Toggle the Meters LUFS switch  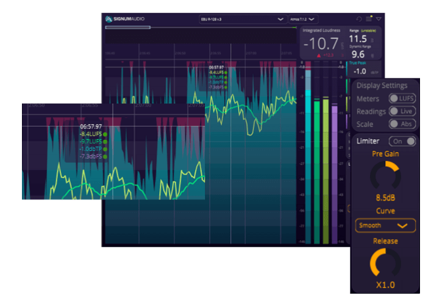[x=402, y=98]
